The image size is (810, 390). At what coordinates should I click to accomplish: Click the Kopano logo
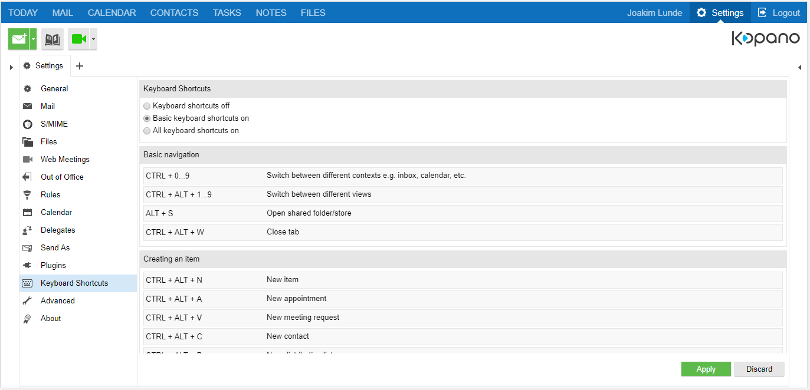pos(766,37)
